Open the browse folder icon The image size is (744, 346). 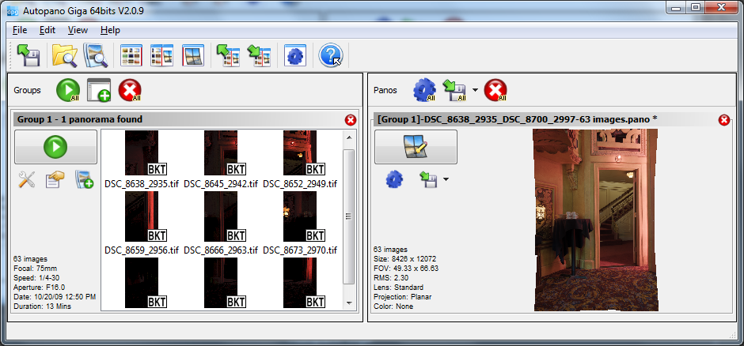pos(64,55)
